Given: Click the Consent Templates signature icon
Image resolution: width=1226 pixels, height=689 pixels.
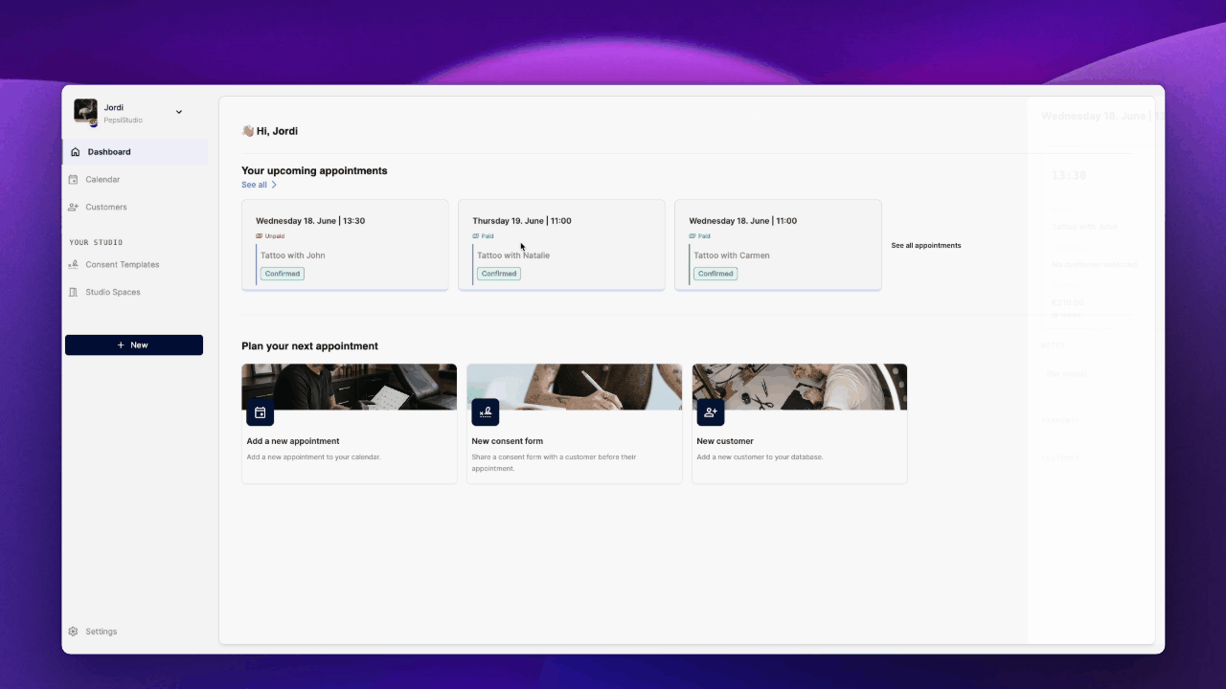Looking at the screenshot, I should (x=74, y=265).
